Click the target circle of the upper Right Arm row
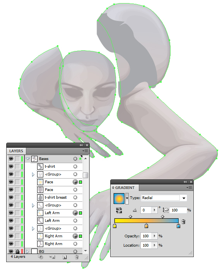This screenshot has width=222, height=276. pos(75,236)
